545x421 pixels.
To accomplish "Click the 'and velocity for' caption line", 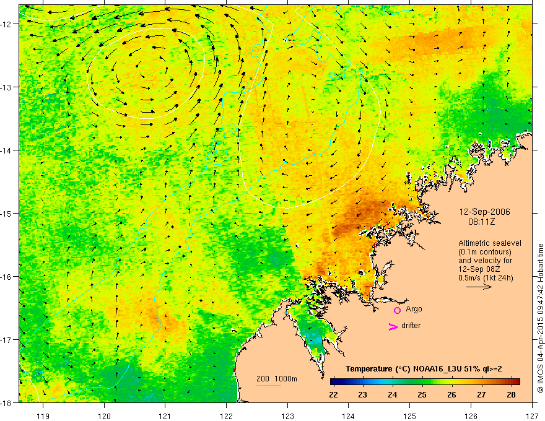I will click(x=485, y=260).
